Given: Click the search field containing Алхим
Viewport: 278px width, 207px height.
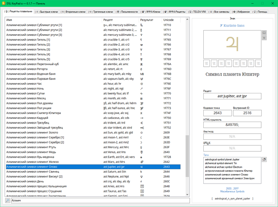Looking at the screenshot, I should [x=95, y=201].
